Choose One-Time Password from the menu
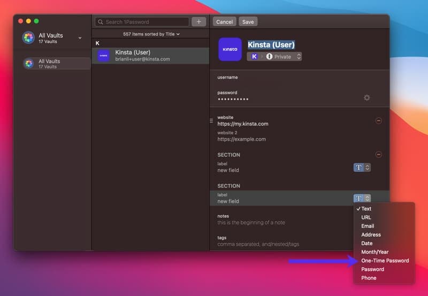Viewport: 428px width, 296px height. point(385,261)
